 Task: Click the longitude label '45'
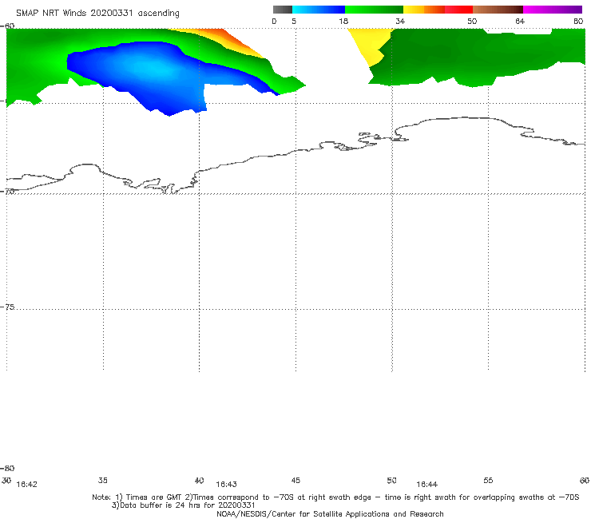pos(295,480)
